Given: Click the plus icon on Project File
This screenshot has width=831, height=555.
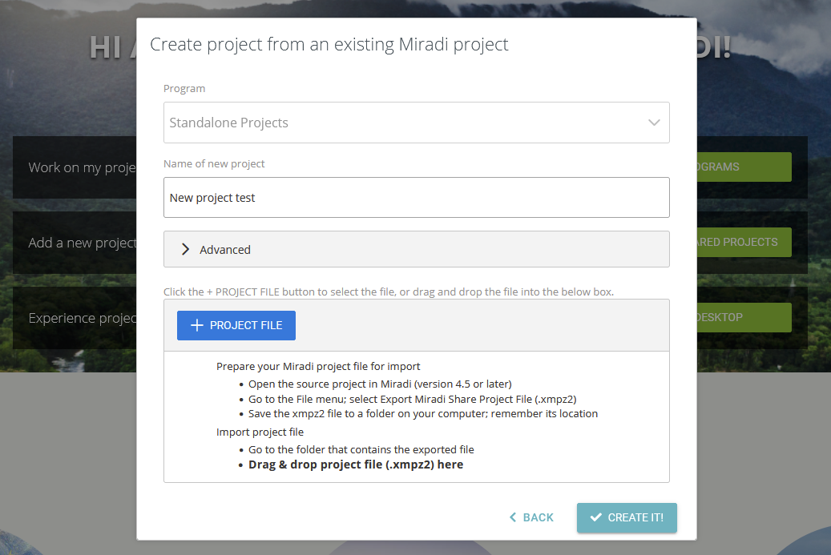Looking at the screenshot, I should click(196, 325).
